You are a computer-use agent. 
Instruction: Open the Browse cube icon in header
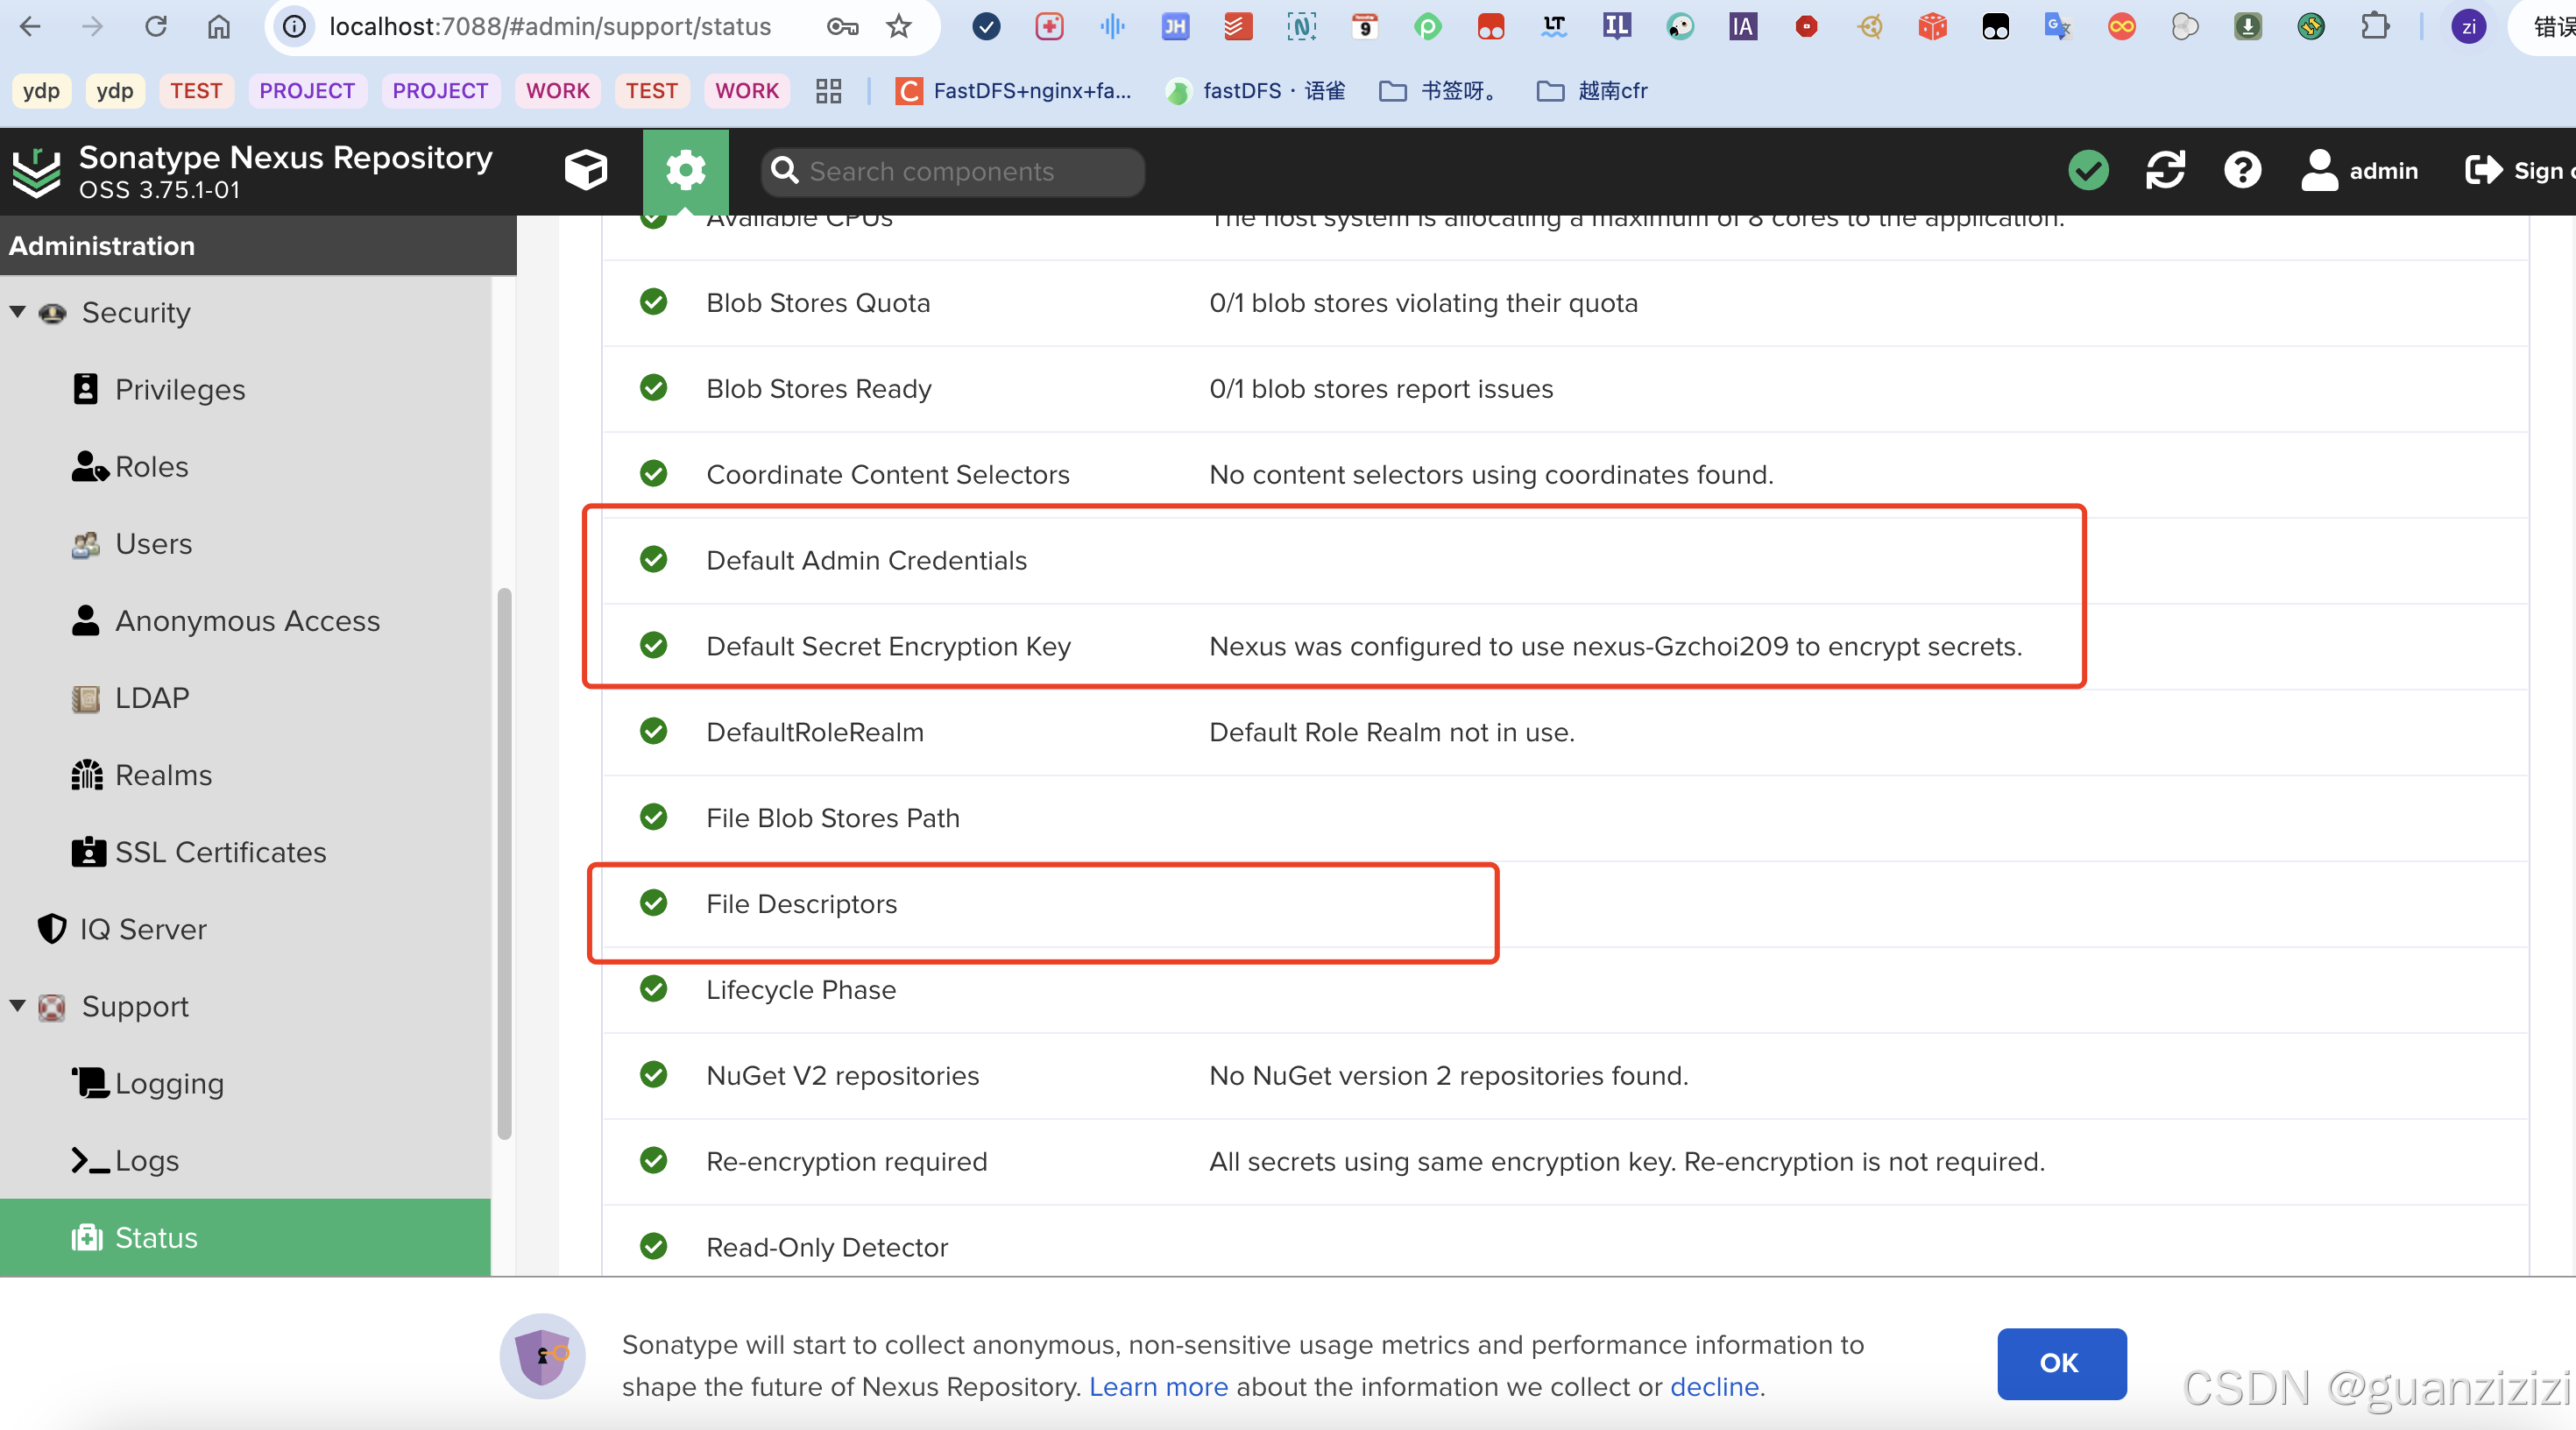(x=585, y=171)
